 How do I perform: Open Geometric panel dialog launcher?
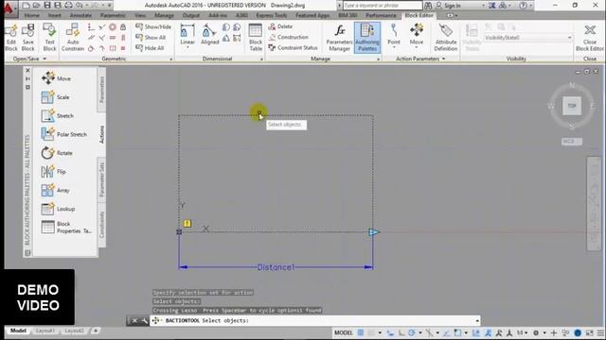click(171, 59)
